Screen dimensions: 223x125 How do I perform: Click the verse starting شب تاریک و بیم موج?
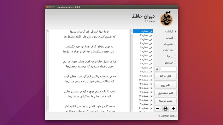pos(90,91)
